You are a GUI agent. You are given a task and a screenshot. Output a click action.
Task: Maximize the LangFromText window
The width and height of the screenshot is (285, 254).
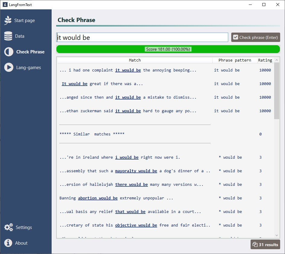coord(264,5)
